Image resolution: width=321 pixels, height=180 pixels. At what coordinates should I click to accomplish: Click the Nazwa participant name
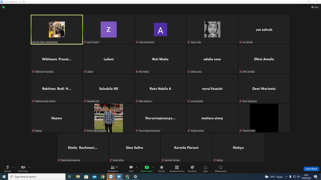57,118
